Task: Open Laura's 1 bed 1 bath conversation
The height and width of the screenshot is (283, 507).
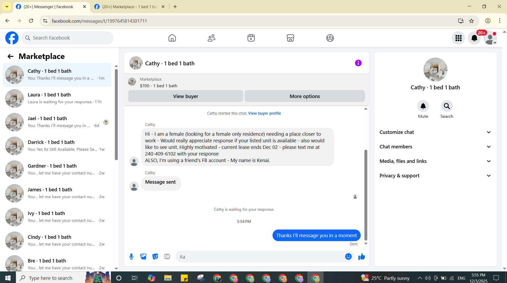Action: [x=57, y=98]
